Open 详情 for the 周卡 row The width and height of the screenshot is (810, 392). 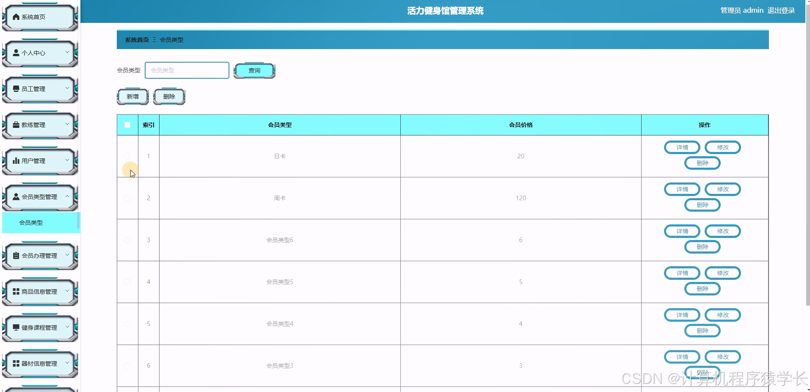tap(682, 189)
